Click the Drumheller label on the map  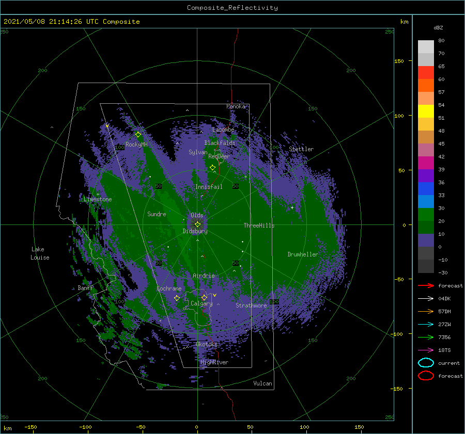(x=303, y=254)
